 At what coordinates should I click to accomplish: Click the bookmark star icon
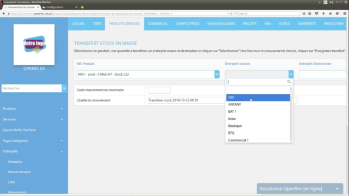click(304, 14)
